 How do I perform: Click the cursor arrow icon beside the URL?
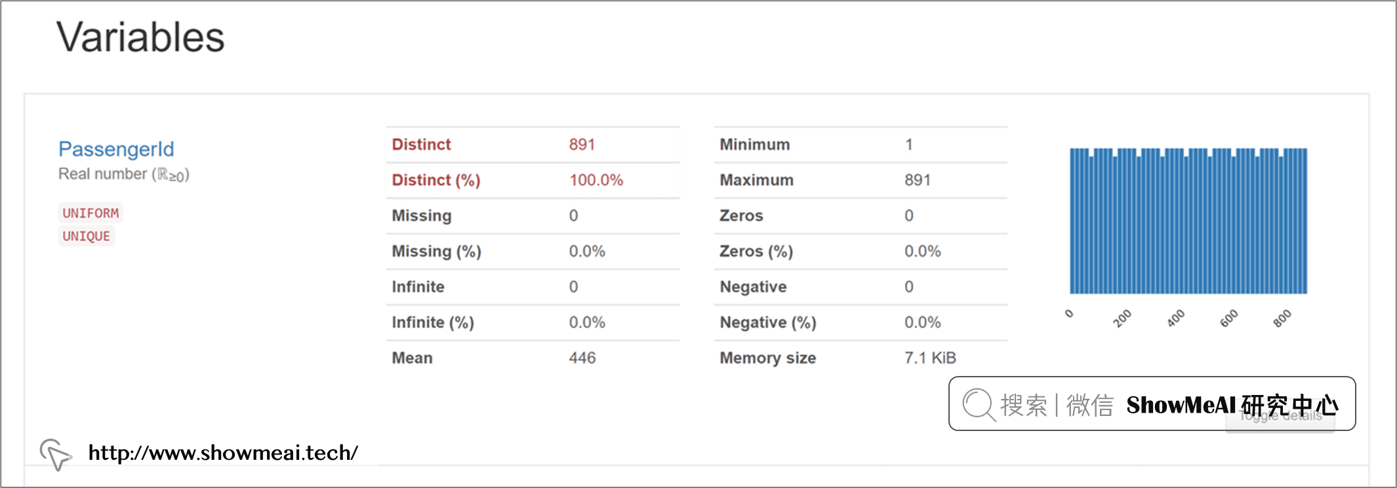pos(55,454)
